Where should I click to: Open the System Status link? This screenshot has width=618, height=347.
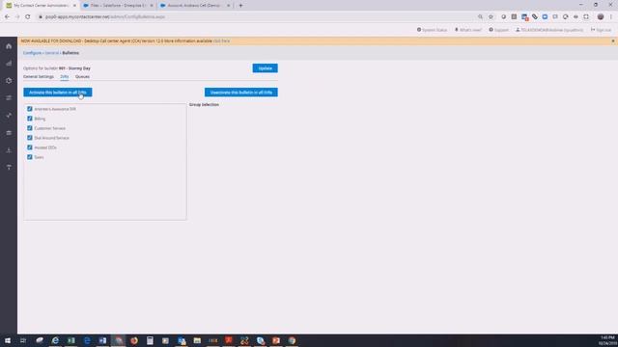click(x=432, y=30)
